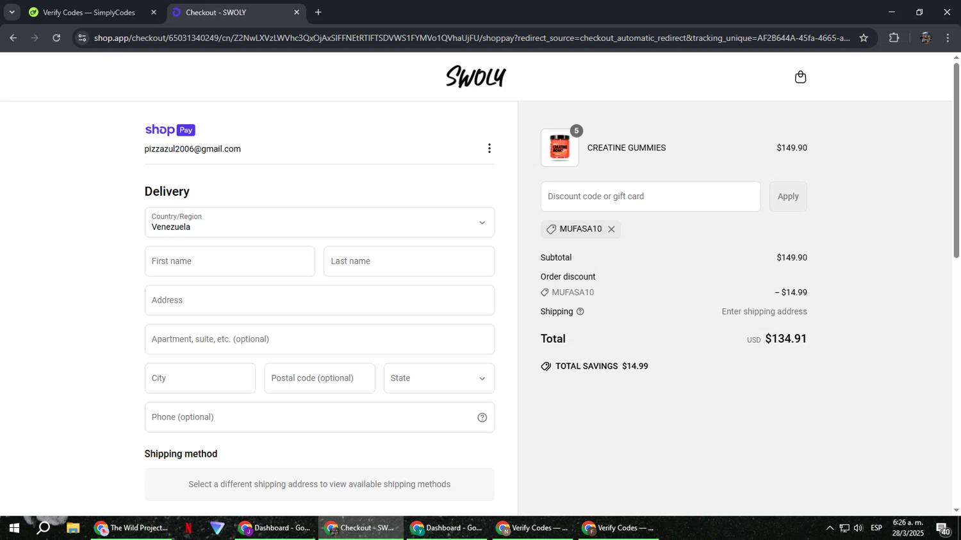Open the Windows Start menu
961x540 pixels.
(x=13, y=528)
